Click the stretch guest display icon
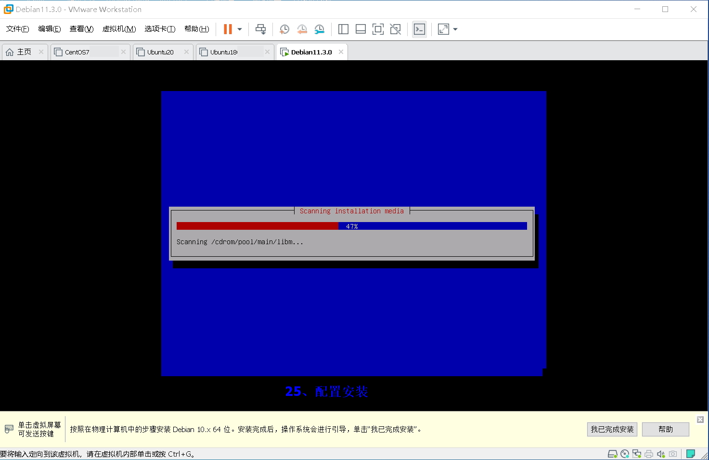 pos(443,29)
